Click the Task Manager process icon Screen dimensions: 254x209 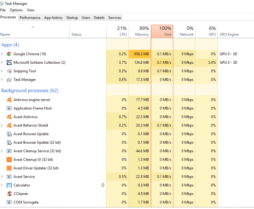tap(9, 79)
